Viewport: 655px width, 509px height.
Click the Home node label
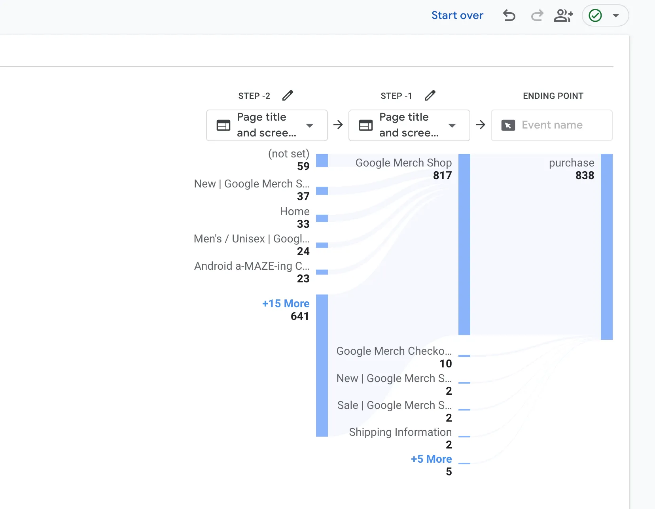295,212
